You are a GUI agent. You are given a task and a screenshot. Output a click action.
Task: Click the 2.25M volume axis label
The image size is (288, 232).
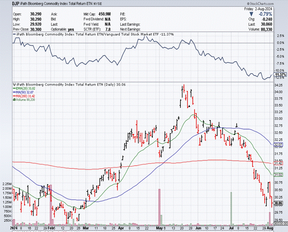tap(7, 185)
